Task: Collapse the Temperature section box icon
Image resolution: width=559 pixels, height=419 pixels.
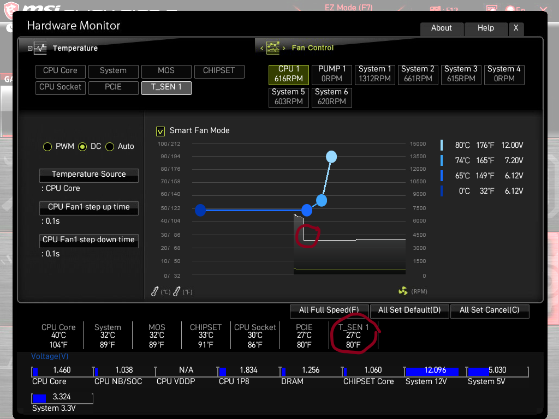Action: 30,48
